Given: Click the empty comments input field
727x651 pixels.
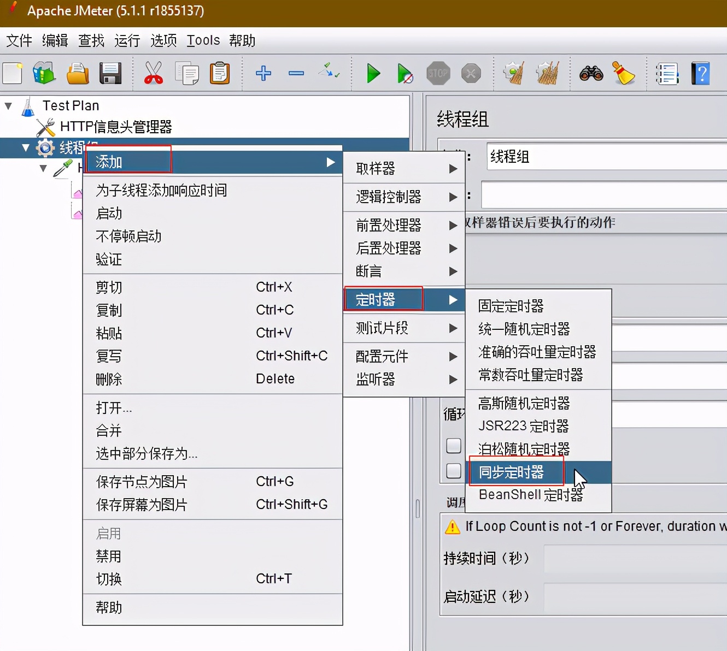Looking at the screenshot, I should point(603,196).
